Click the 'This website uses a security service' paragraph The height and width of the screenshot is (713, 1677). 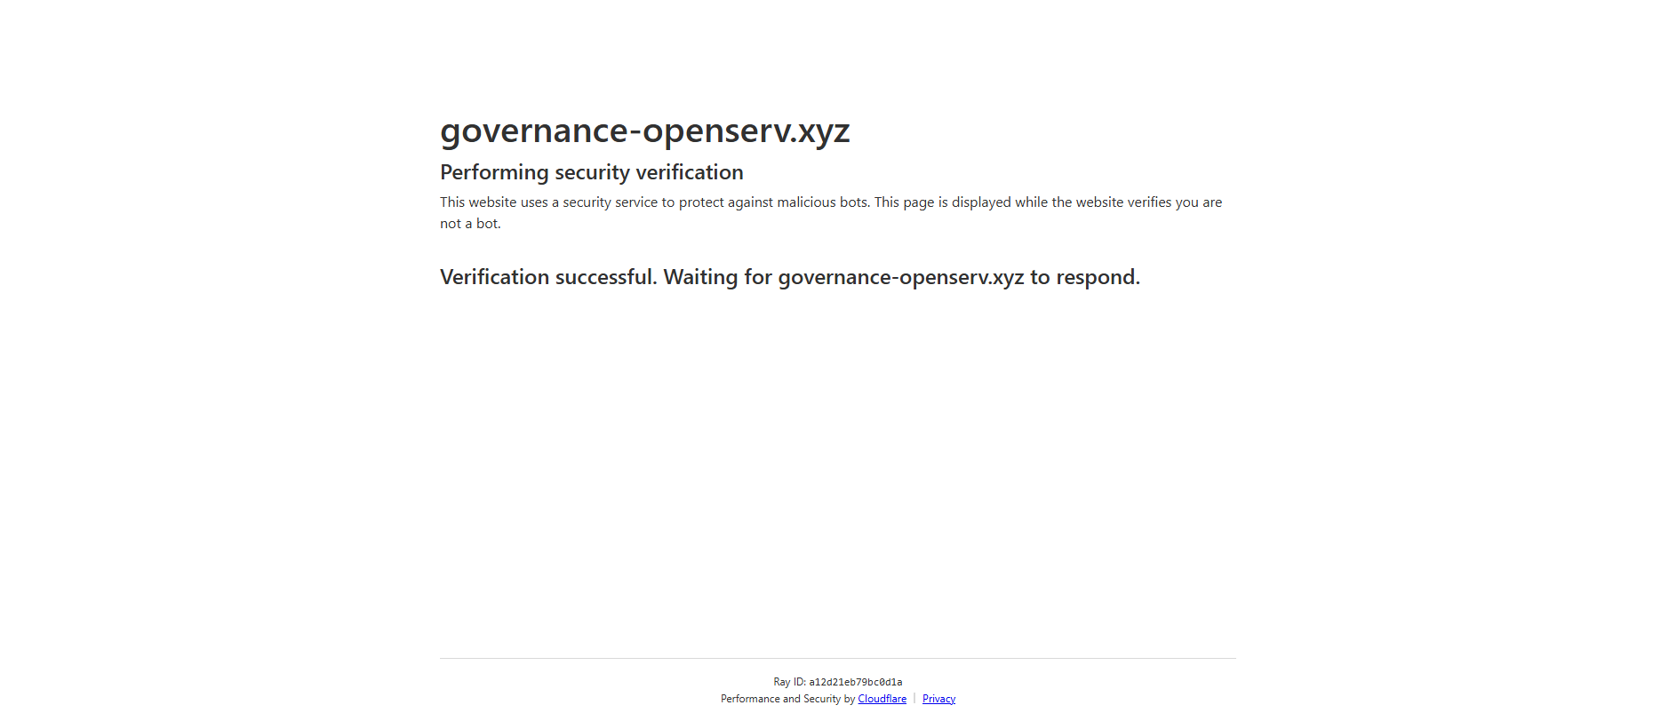[x=831, y=213]
